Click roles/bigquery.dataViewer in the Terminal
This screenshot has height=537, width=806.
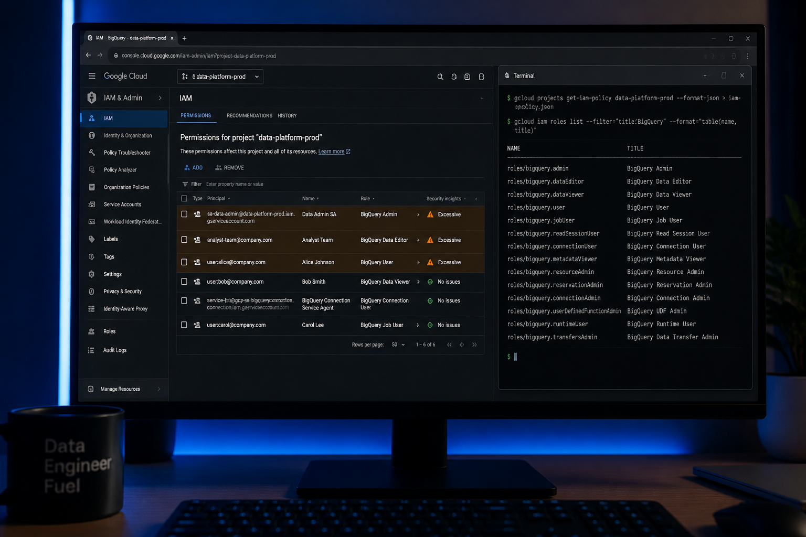(x=545, y=195)
